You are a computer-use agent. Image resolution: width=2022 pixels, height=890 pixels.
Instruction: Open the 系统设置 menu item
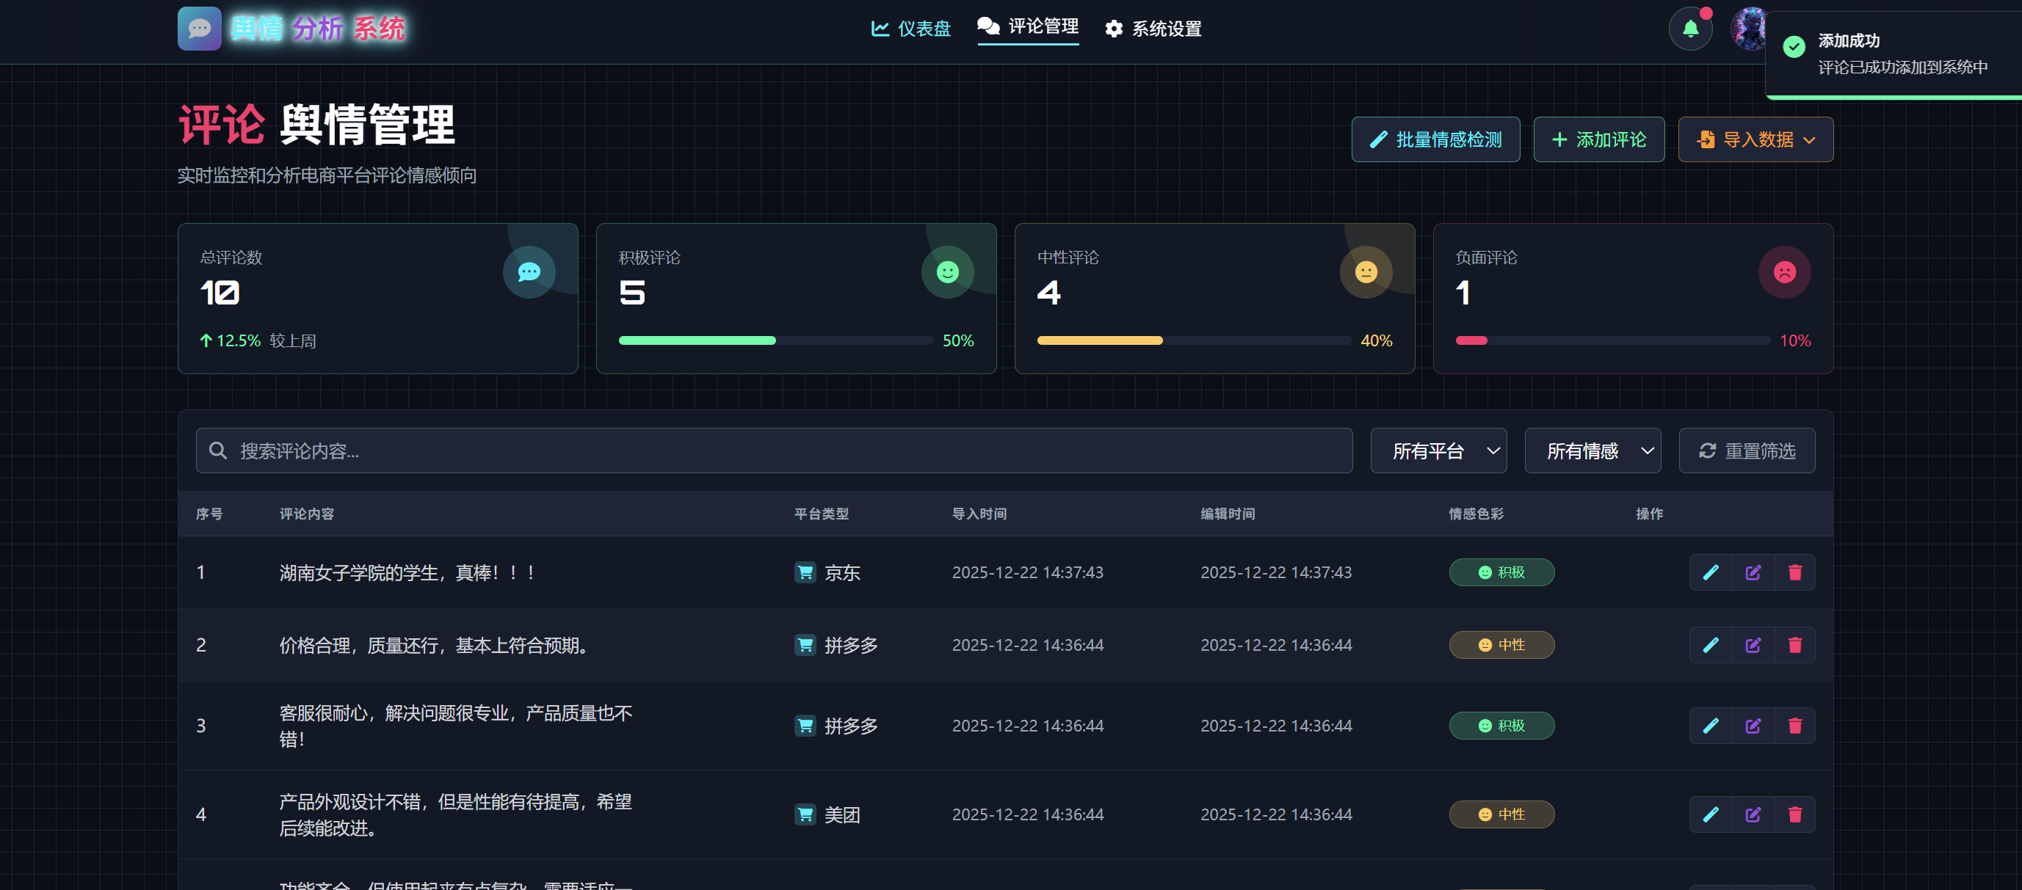coord(1153,29)
